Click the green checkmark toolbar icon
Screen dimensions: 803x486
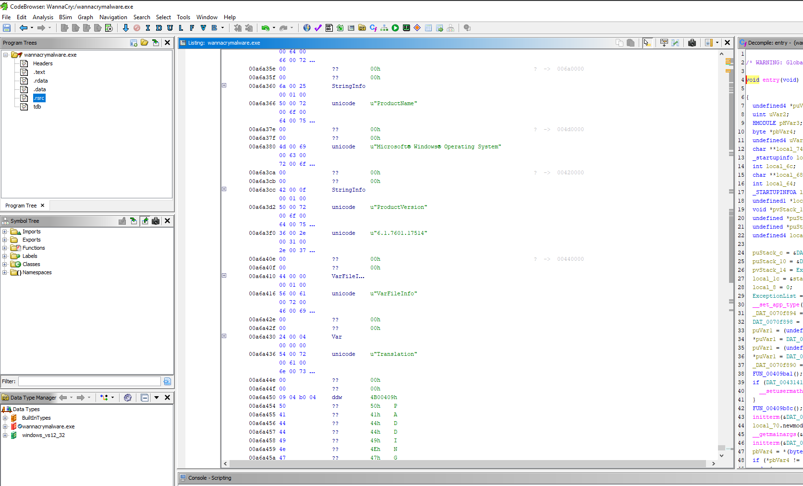click(318, 28)
